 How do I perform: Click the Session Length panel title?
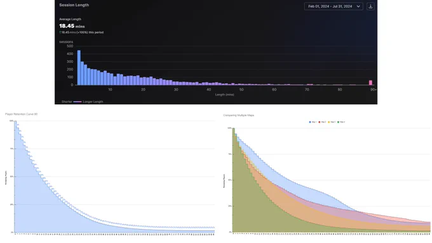tap(74, 5)
